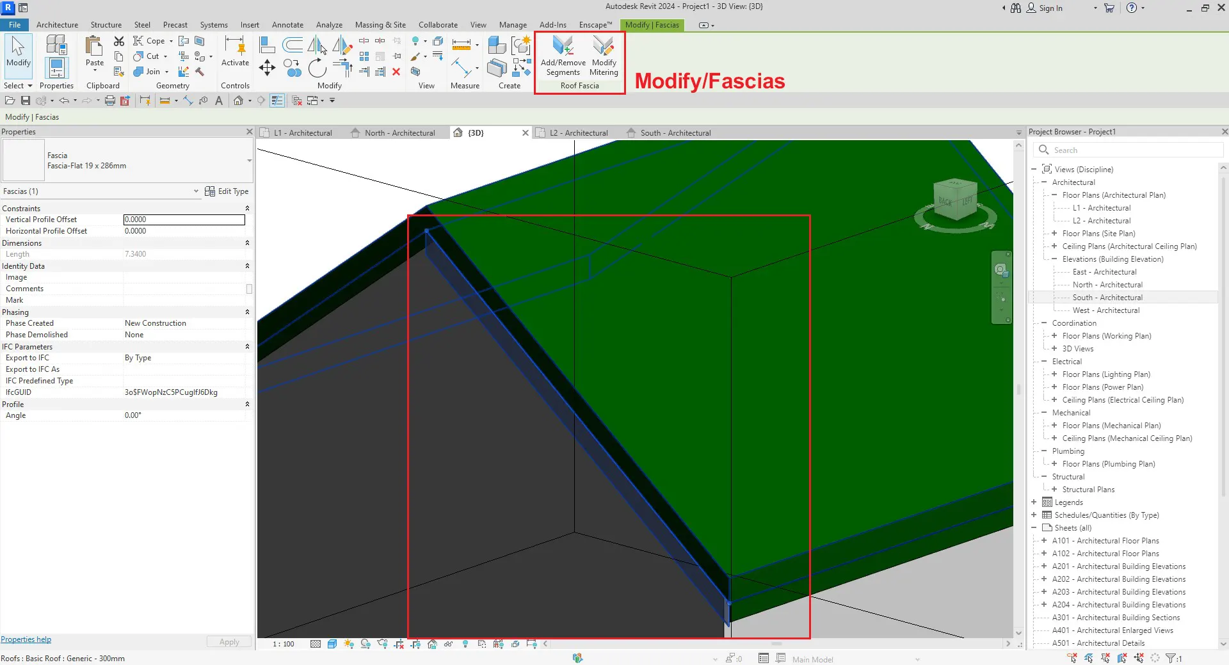Open the Massing & Site ribbon tab
This screenshot has height=665, width=1229.
point(380,25)
